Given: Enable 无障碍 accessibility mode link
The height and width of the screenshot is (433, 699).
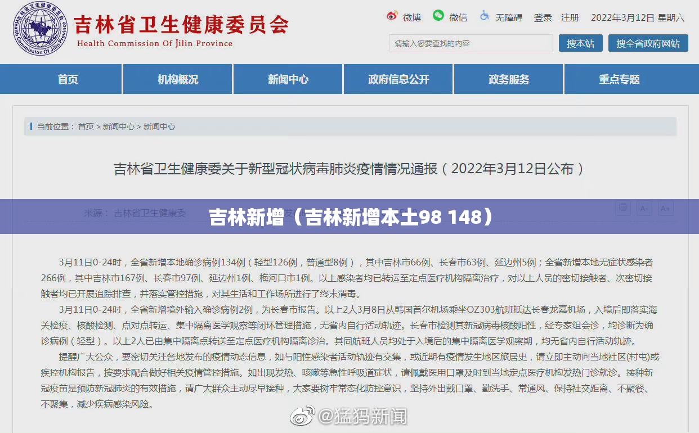Looking at the screenshot, I should tap(509, 17).
